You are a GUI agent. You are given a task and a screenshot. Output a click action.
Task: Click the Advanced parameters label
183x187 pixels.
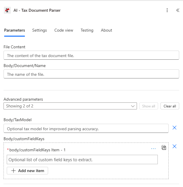23,99
